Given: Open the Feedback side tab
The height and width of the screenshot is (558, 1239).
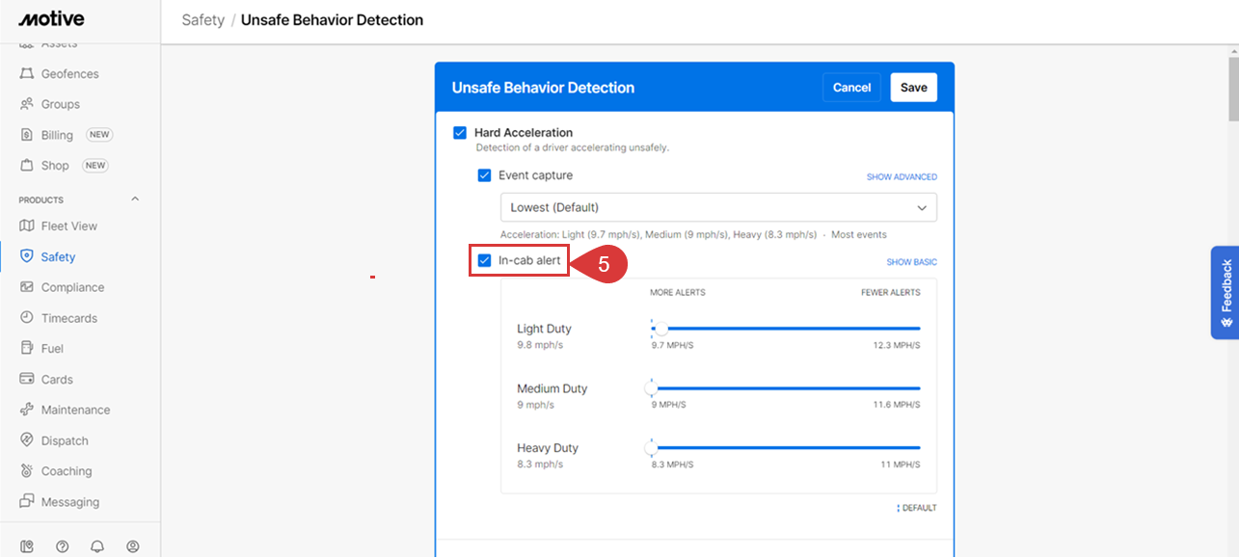Looking at the screenshot, I should point(1225,293).
